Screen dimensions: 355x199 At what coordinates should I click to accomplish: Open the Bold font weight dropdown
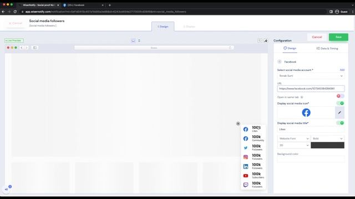pyautogui.click(x=328, y=139)
